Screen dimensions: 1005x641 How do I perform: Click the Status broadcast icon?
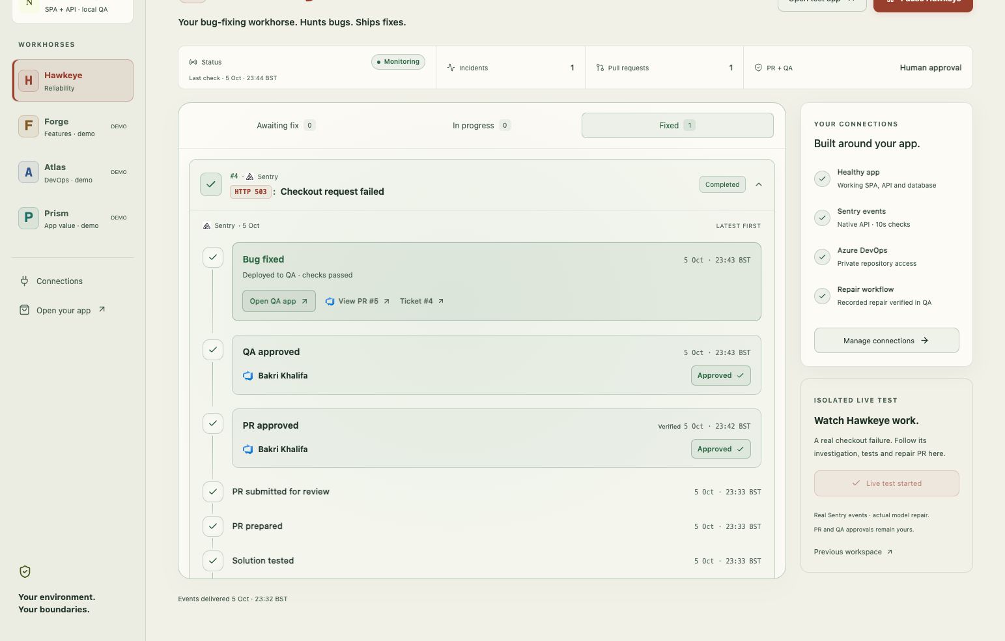click(x=193, y=63)
